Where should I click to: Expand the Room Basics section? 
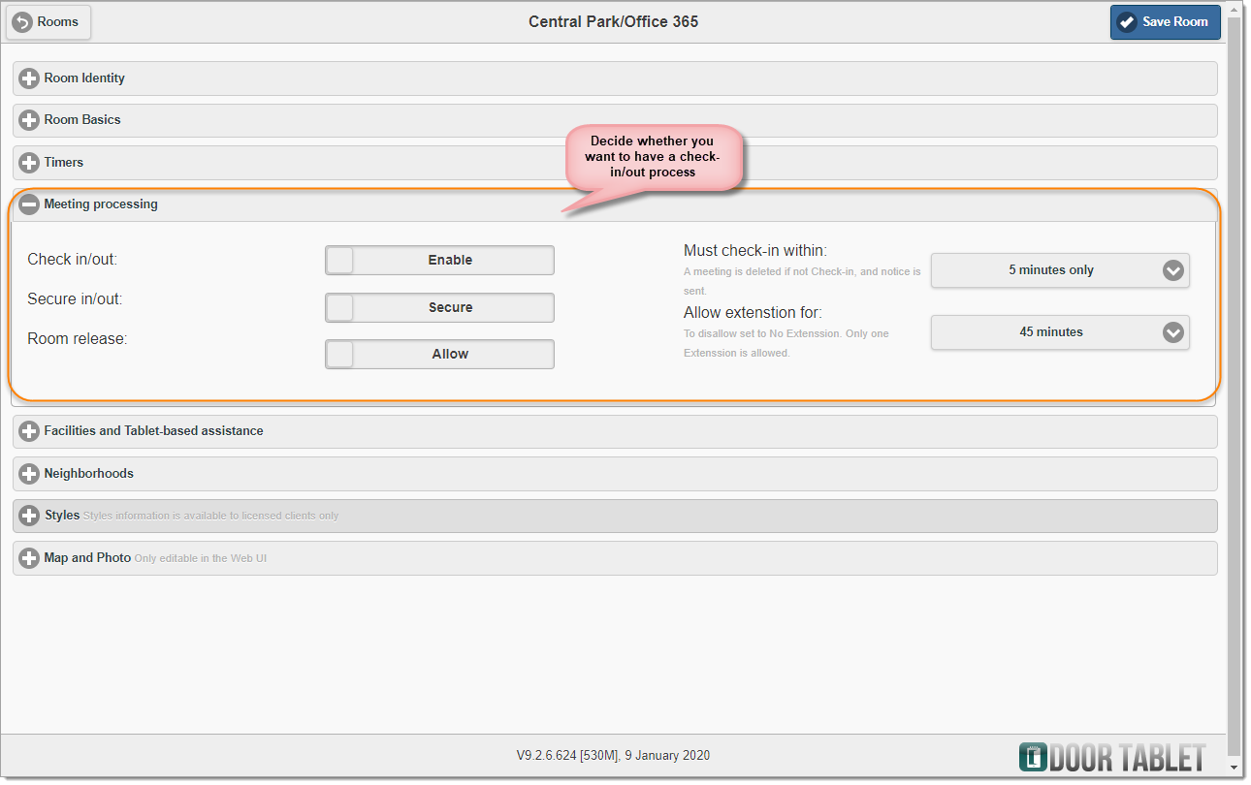615,120
